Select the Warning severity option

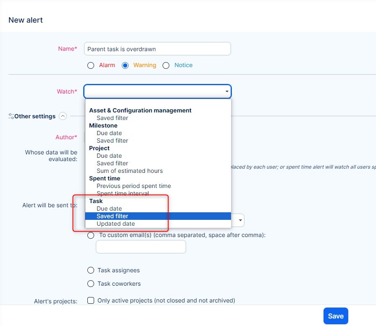(125, 65)
